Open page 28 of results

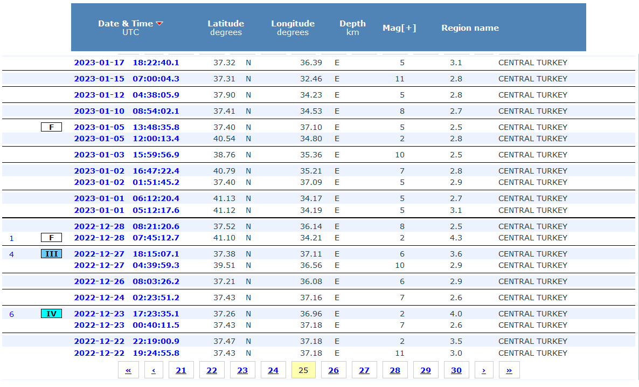click(x=395, y=370)
